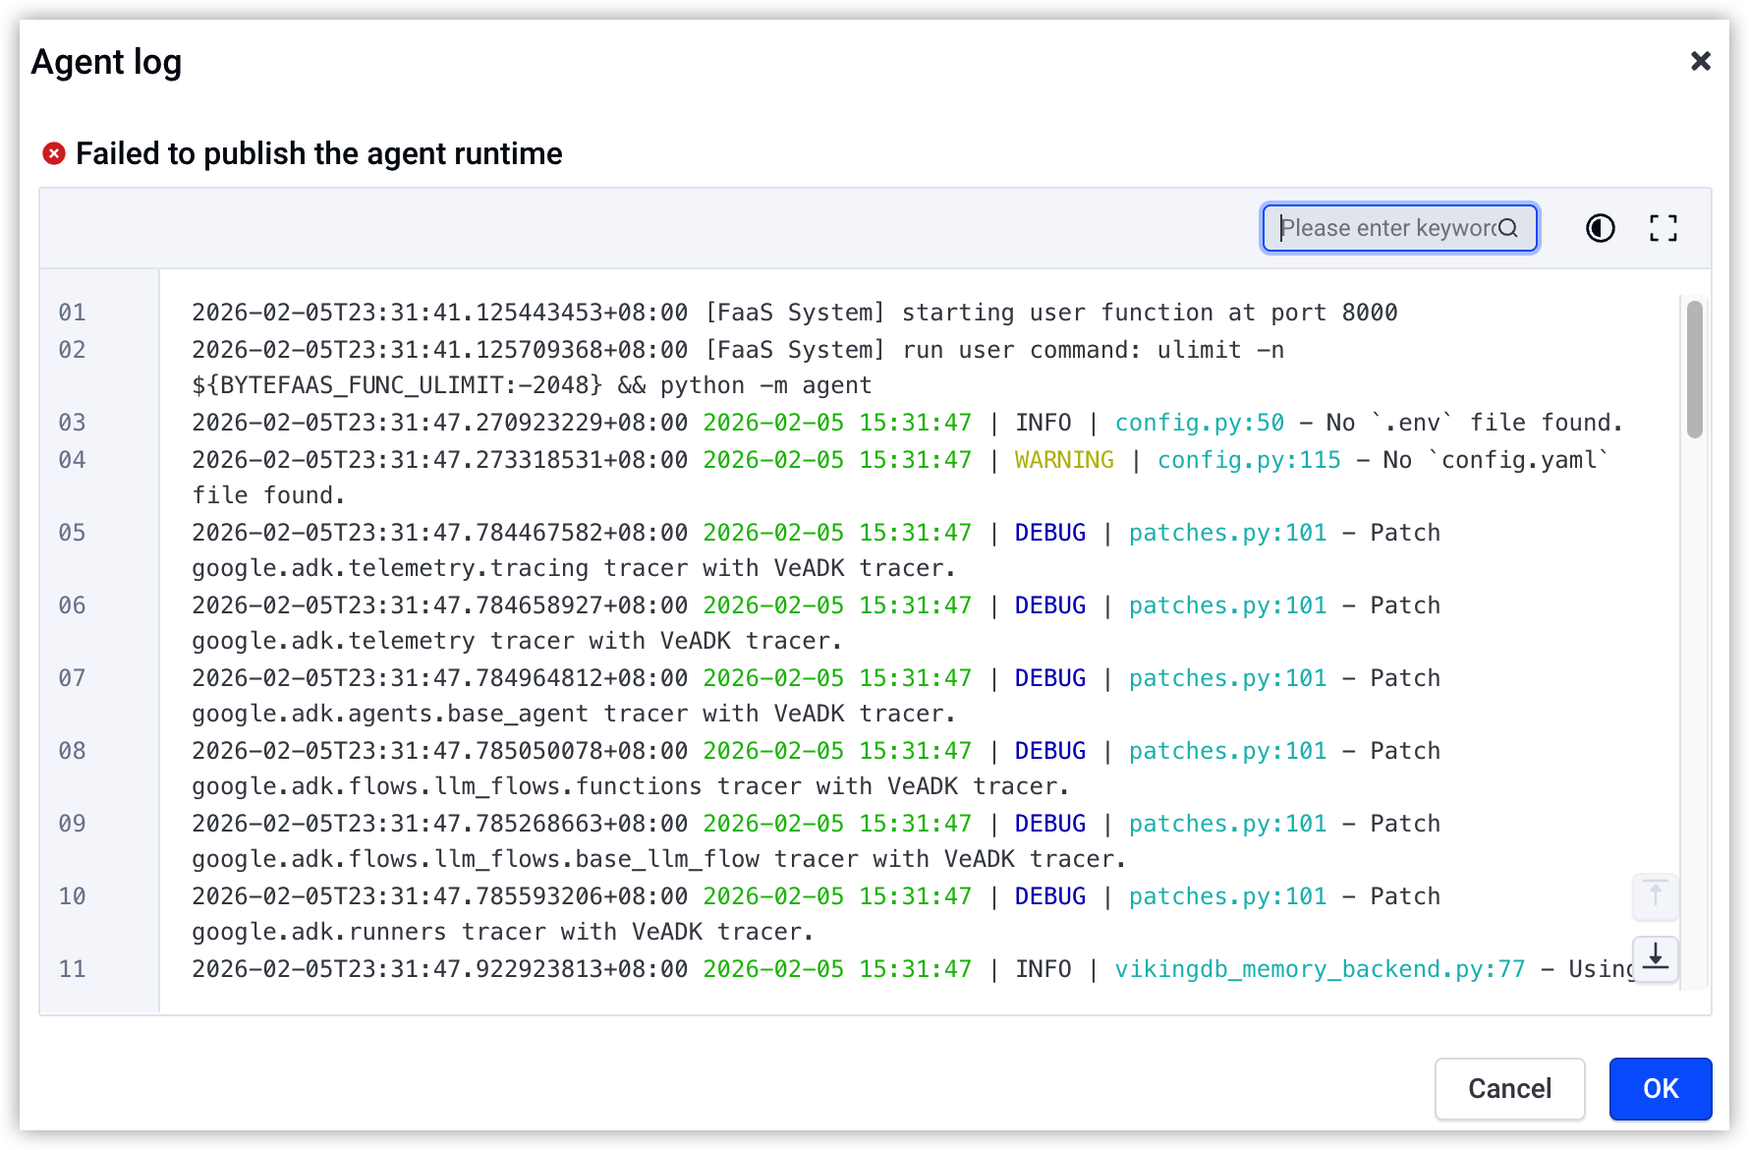Click the red error status icon

(x=54, y=153)
